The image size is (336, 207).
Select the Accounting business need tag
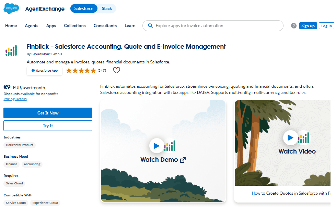(32, 164)
